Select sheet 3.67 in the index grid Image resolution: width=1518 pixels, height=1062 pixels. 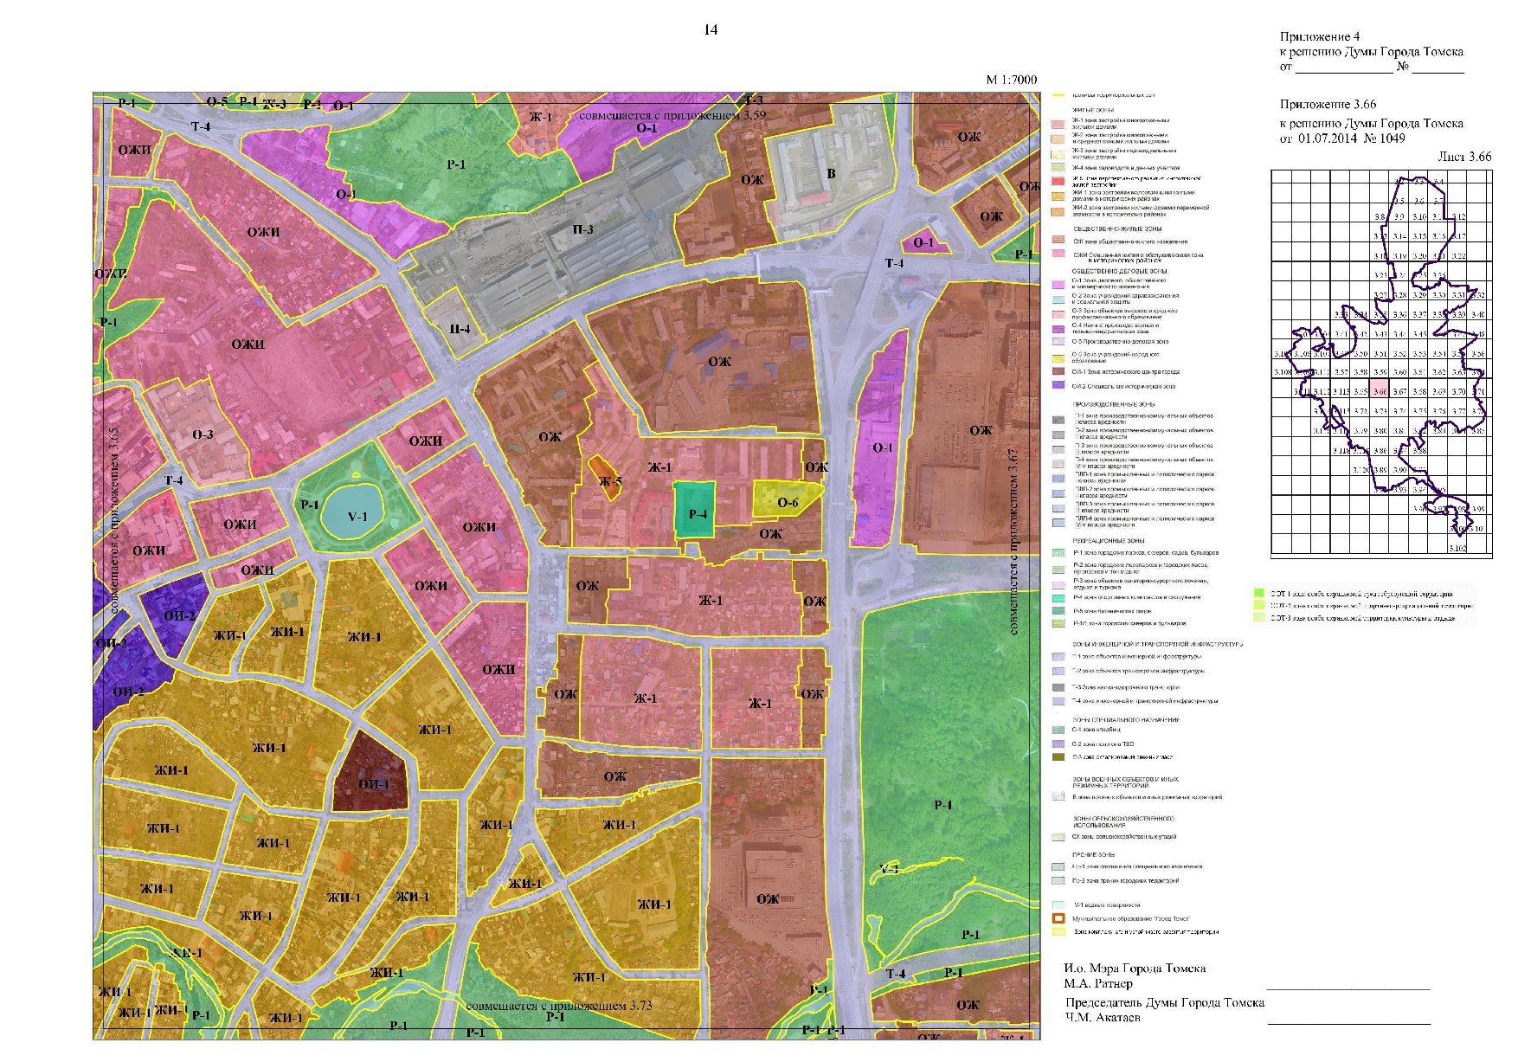coord(1399,391)
